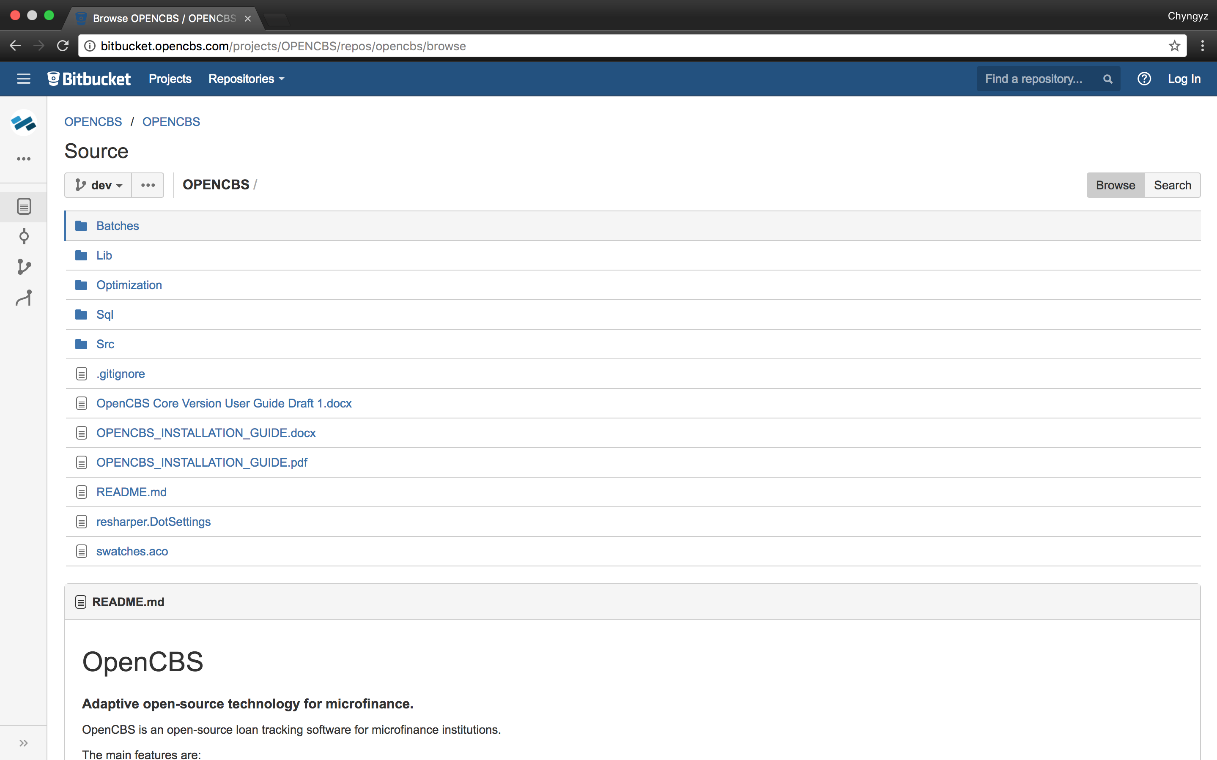Image resolution: width=1217 pixels, height=760 pixels.
Task: Open the Src folder
Action: (x=105, y=344)
